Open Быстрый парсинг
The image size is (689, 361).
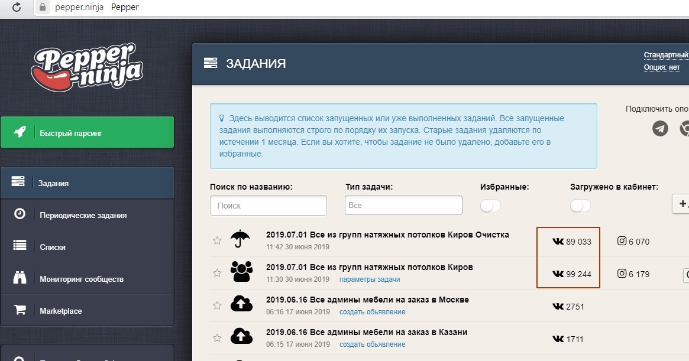point(88,132)
